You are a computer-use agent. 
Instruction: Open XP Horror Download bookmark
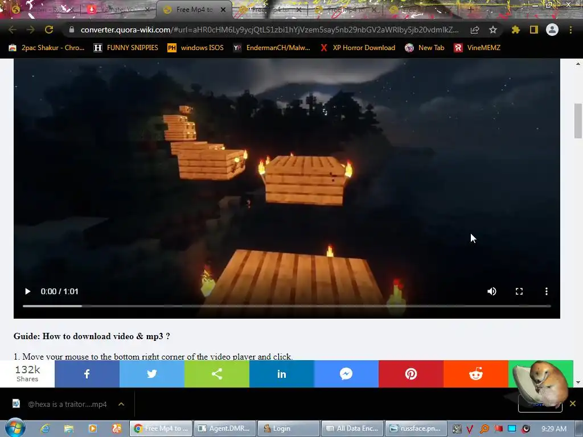pos(358,48)
